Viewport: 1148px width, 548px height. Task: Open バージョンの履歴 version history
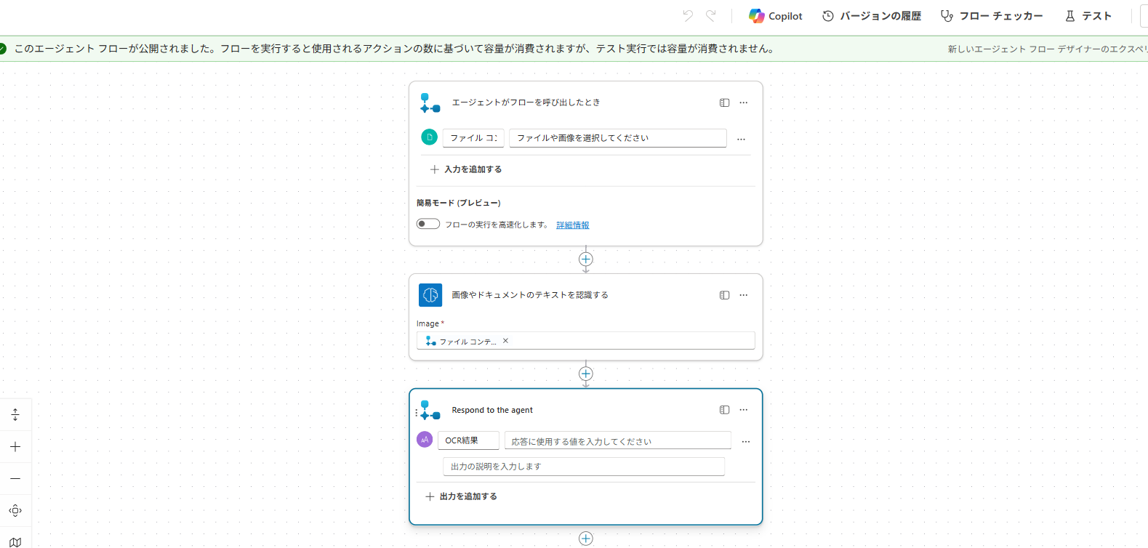[872, 16]
